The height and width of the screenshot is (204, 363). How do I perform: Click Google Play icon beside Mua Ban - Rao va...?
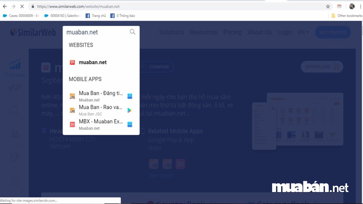pyautogui.click(x=130, y=110)
